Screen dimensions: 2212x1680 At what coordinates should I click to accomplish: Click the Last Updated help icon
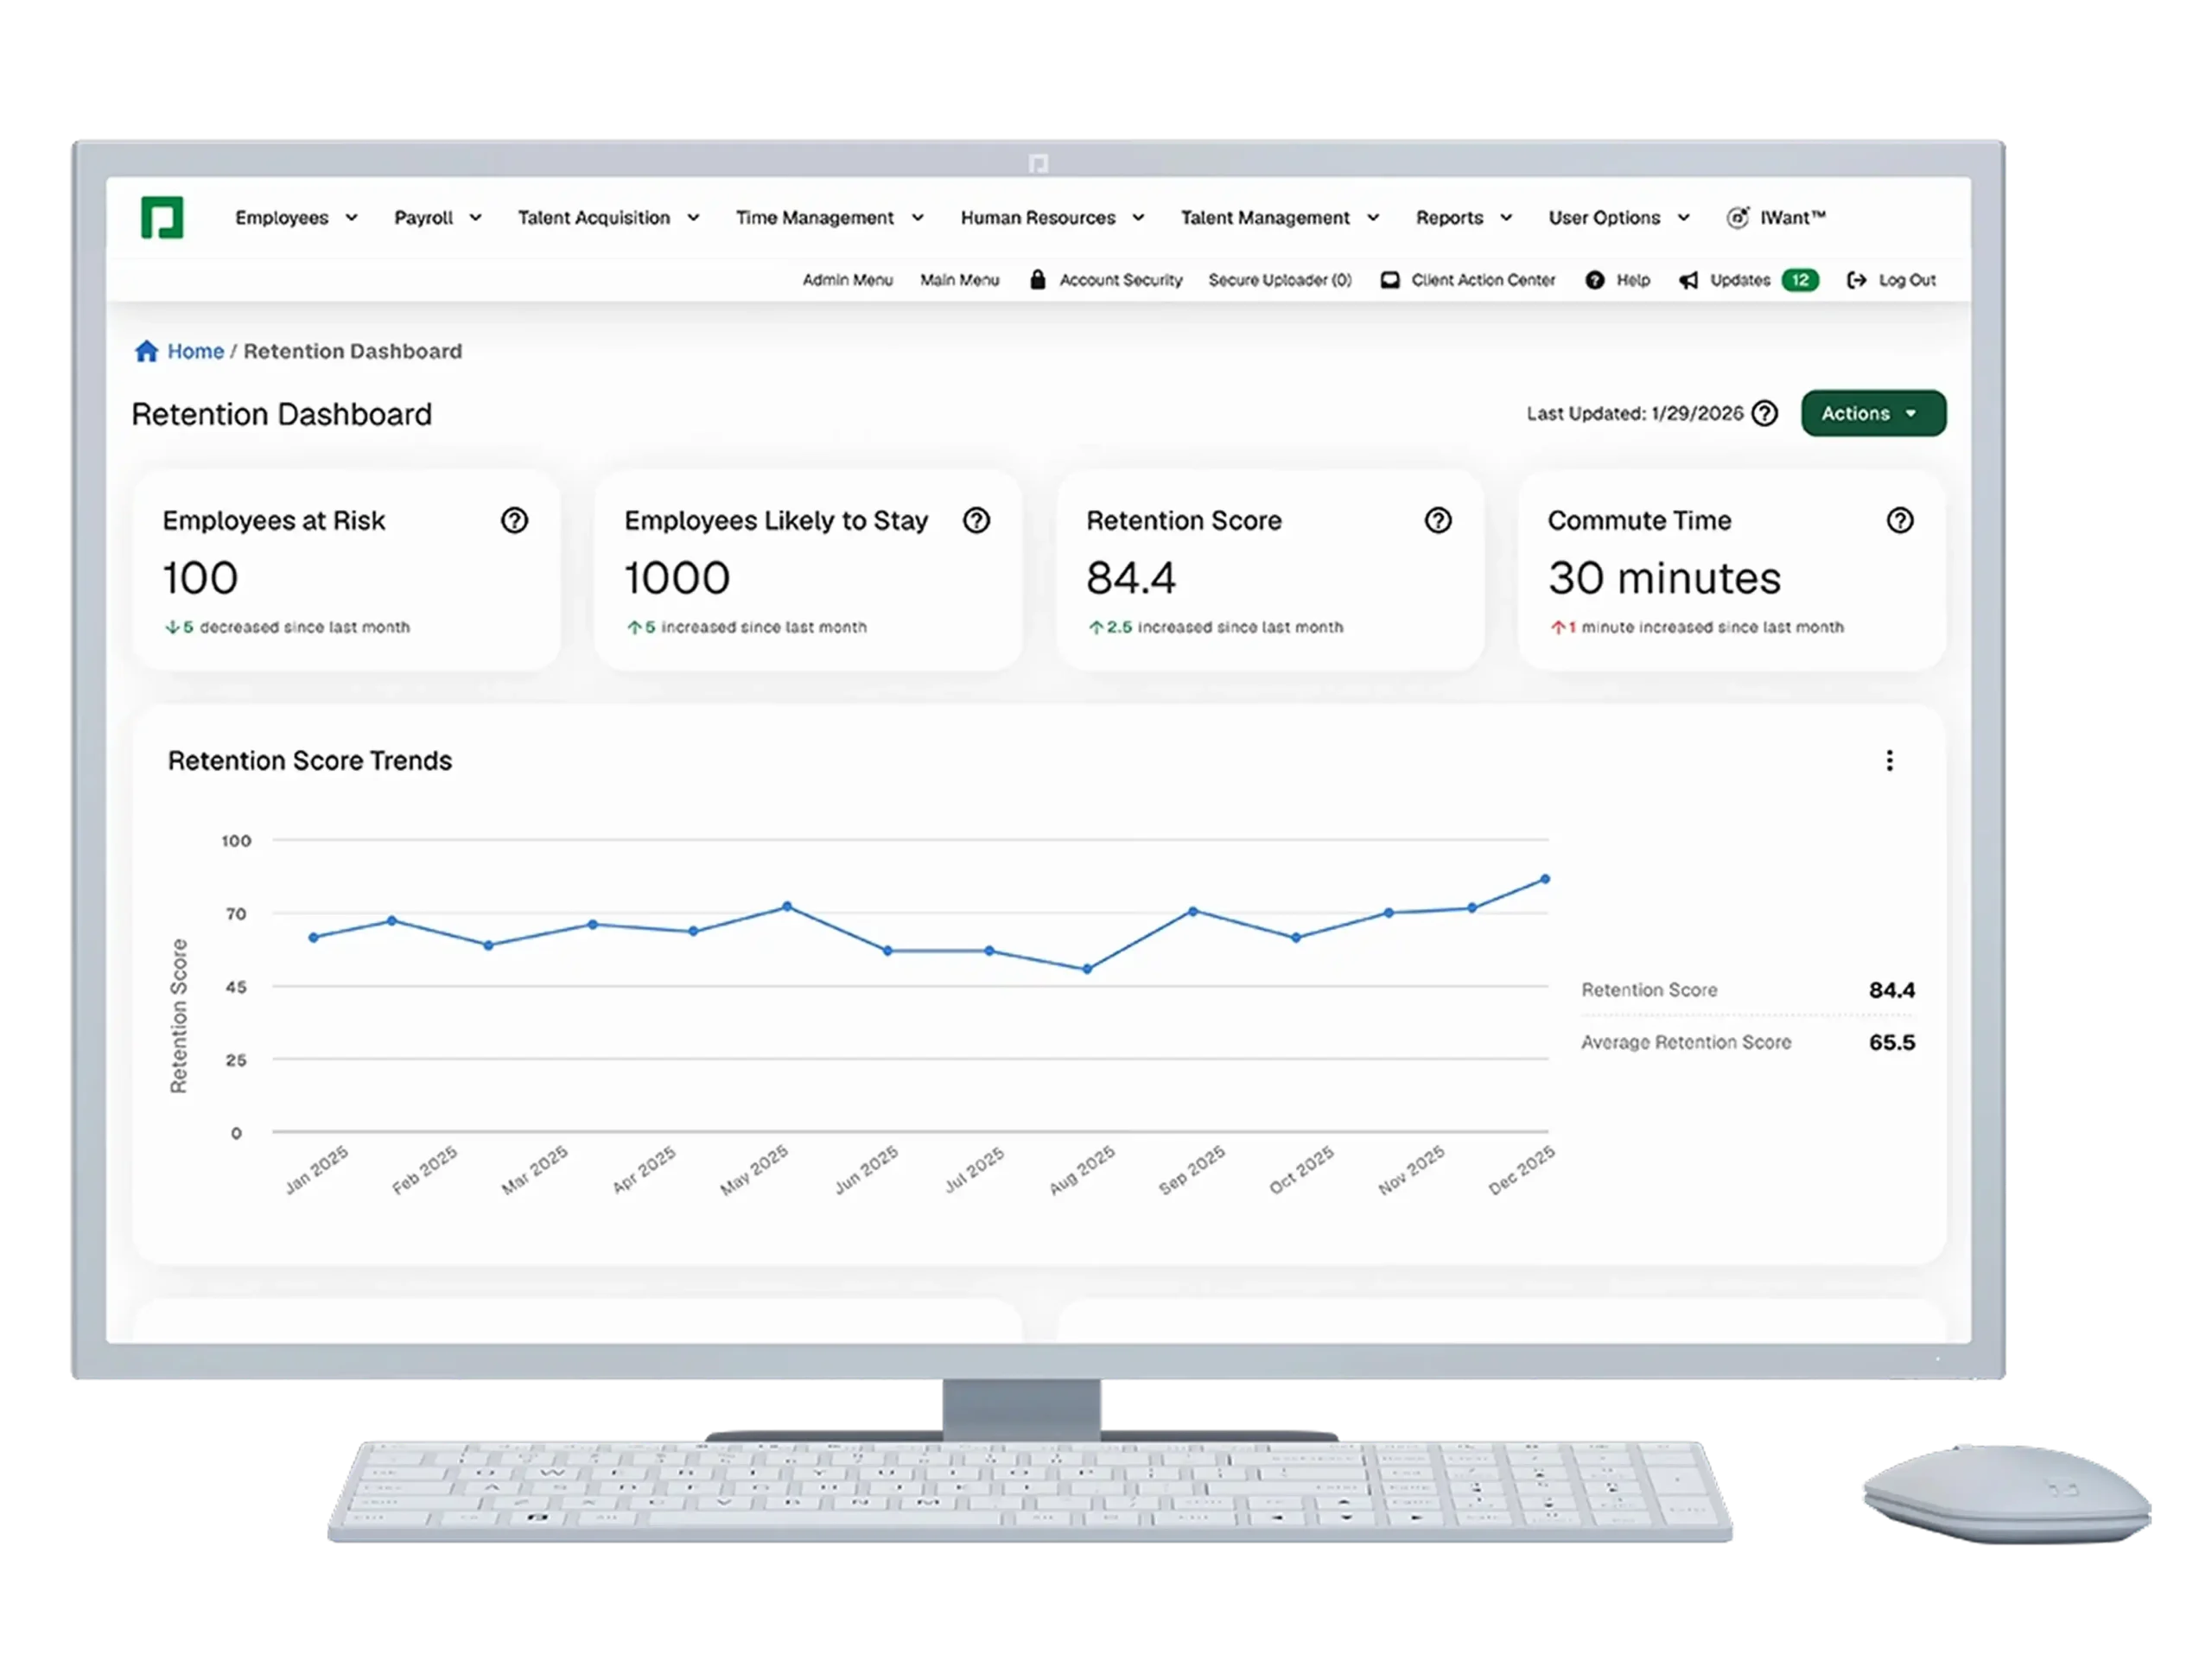coord(1765,413)
